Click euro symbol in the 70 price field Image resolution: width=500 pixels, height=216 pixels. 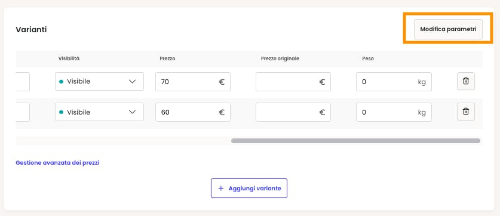[222, 82]
